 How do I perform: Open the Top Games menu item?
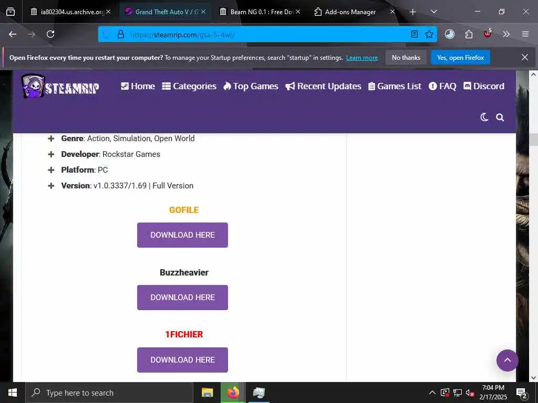pyautogui.click(x=251, y=87)
